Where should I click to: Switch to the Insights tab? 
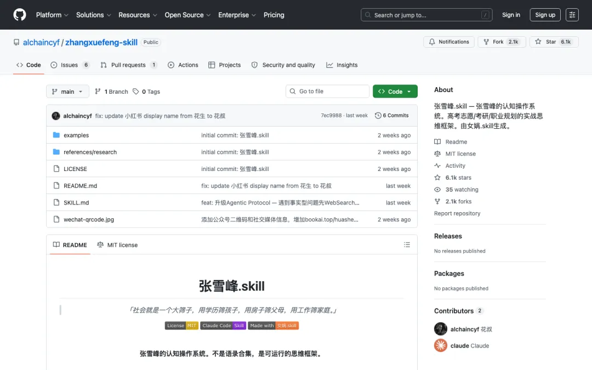(x=341, y=65)
